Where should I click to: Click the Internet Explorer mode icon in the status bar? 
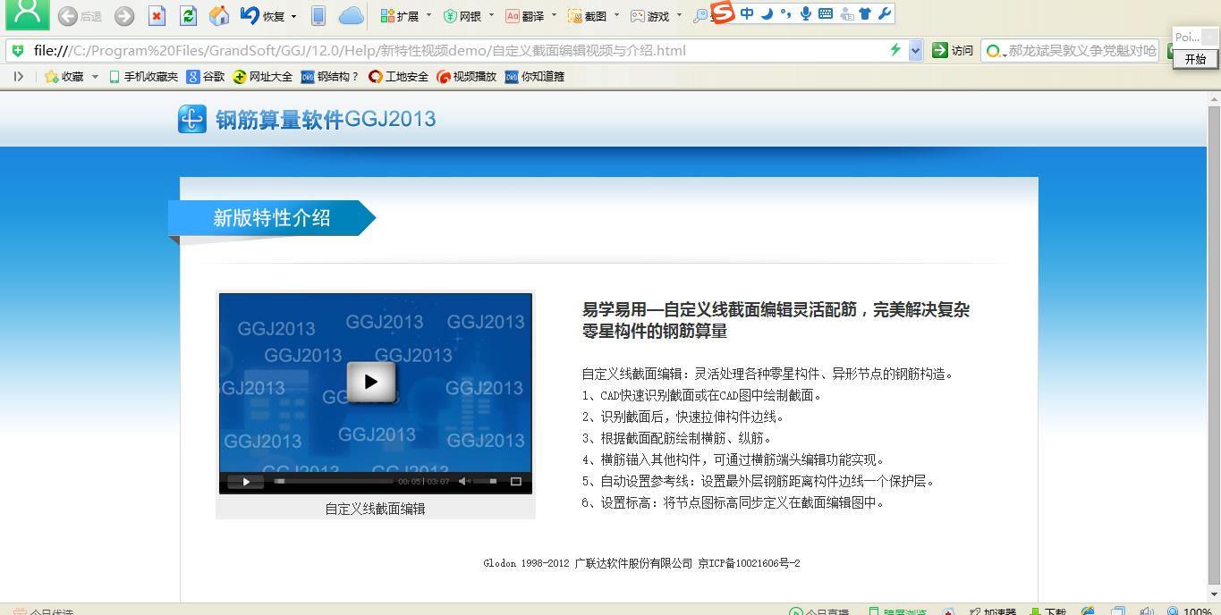pyautogui.click(x=1088, y=611)
